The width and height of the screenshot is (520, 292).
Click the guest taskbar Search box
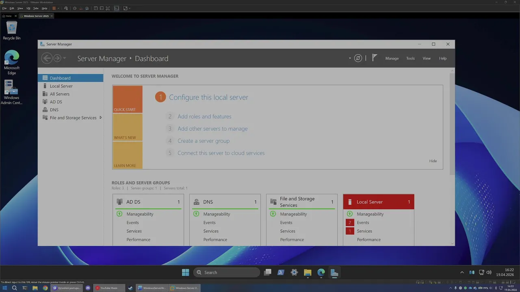click(227, 273)
